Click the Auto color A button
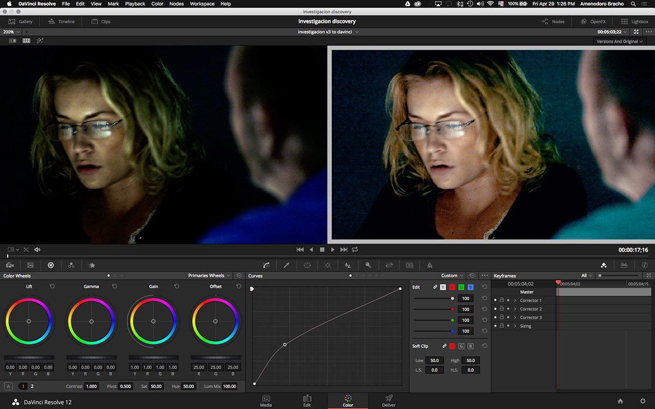Viewport: 655px width, 409px height. click(8, 386)
